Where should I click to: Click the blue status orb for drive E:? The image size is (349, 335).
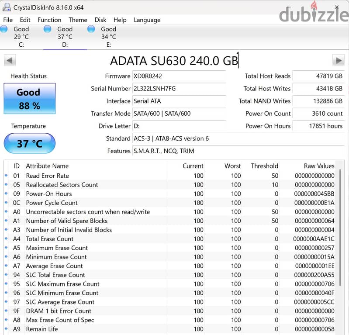(91, 29)
